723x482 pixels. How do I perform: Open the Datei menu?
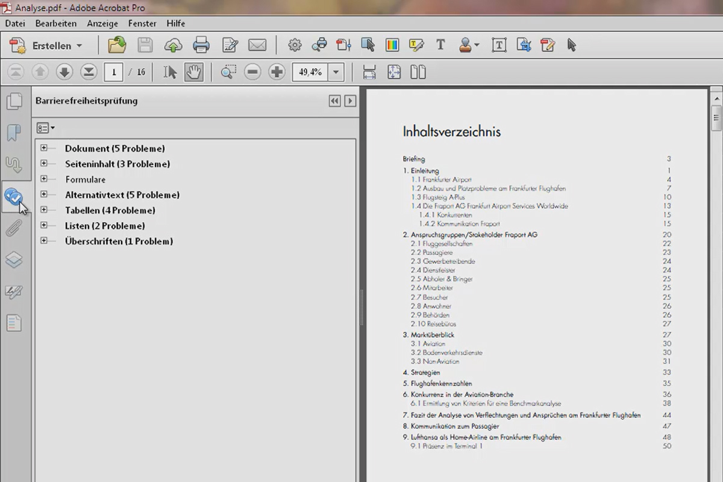[15, 23]
